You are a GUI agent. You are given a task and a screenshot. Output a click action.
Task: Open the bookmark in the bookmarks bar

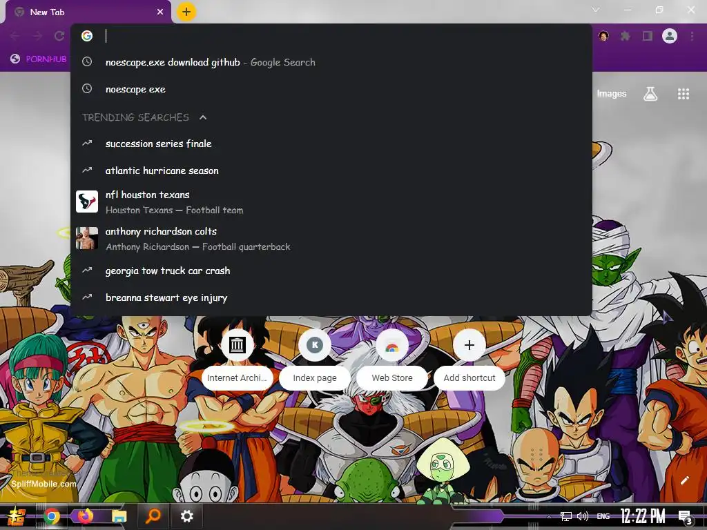click(39, 59)
